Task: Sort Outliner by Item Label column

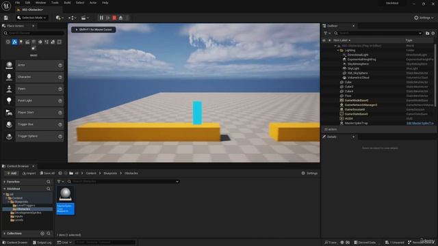Action: 342,40
